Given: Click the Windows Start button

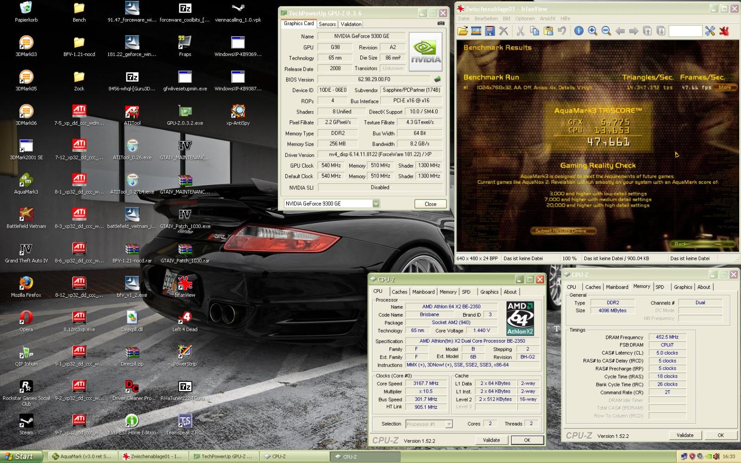Looking at the screenshot, I should (22, 457).
